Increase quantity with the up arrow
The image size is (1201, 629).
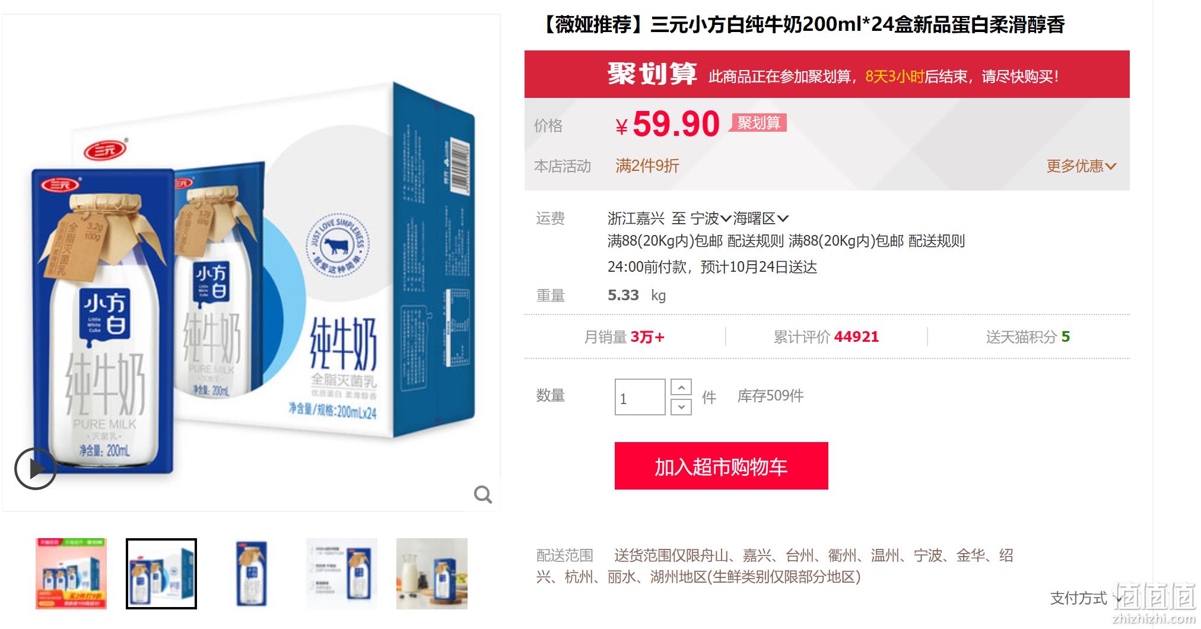681,387
